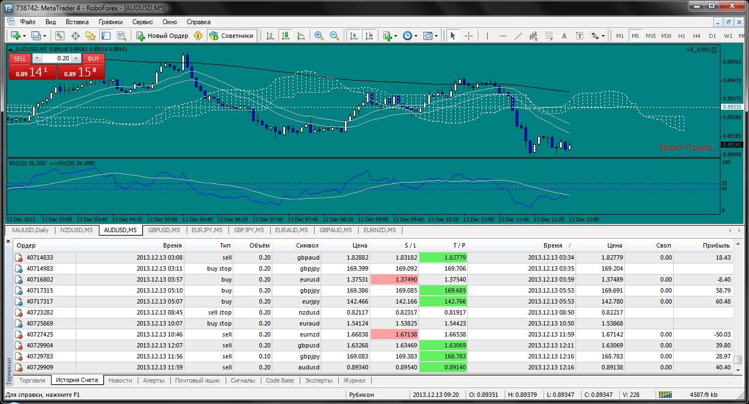
Task: Toggle chart Auto Scroll
Action: [353, 36]
